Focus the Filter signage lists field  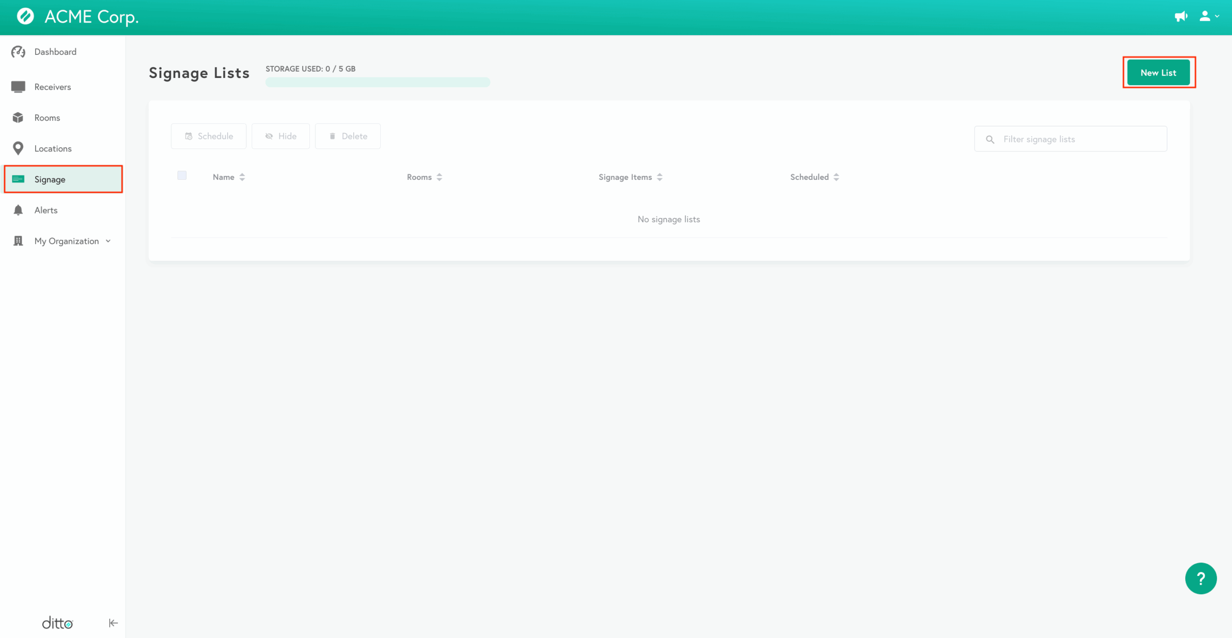(1078, 139)
